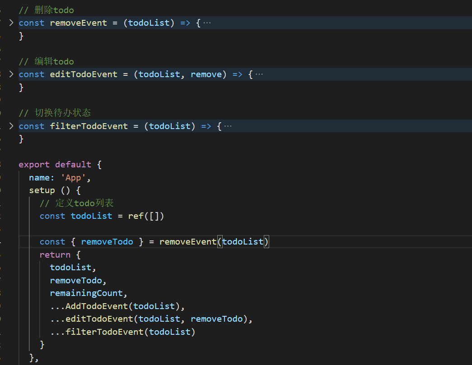Expand the folded filterTodoEvent function
This screenshot has height=365, width=472.
11,126
